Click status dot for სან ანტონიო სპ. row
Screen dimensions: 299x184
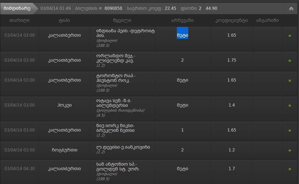point(290,169)
